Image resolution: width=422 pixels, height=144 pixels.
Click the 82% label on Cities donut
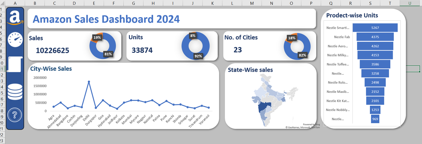(x=302, y=54)
